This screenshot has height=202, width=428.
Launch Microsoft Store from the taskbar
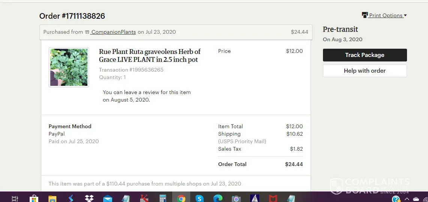click(34, 198)
